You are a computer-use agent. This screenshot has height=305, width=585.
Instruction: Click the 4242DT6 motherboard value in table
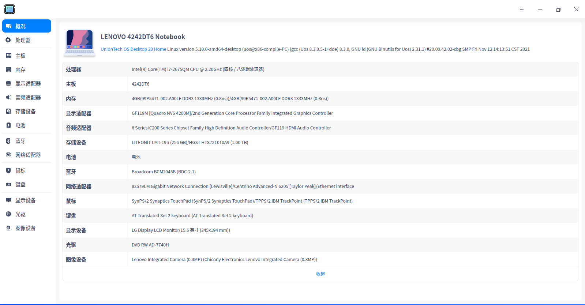(140, 84)
